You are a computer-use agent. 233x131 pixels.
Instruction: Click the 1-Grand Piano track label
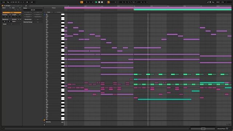(x=221, y=128)
